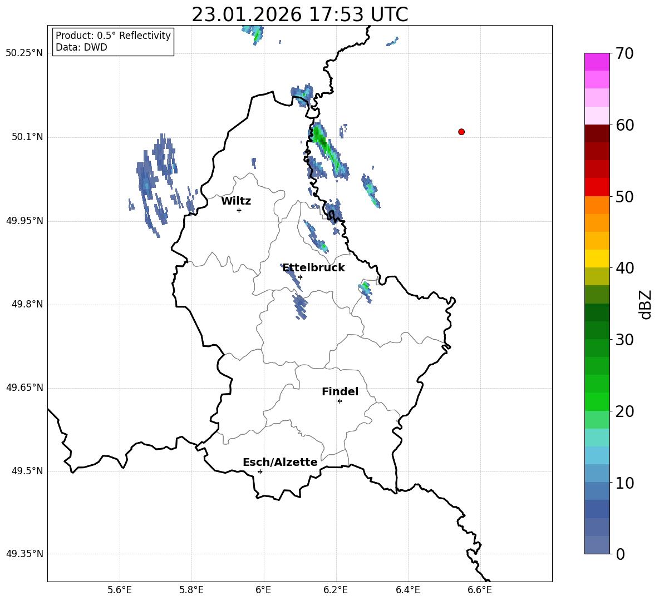The image size is (659, 601).
Task: Click the 'dBZ' colorbar axis label
Action: (645, 304)
